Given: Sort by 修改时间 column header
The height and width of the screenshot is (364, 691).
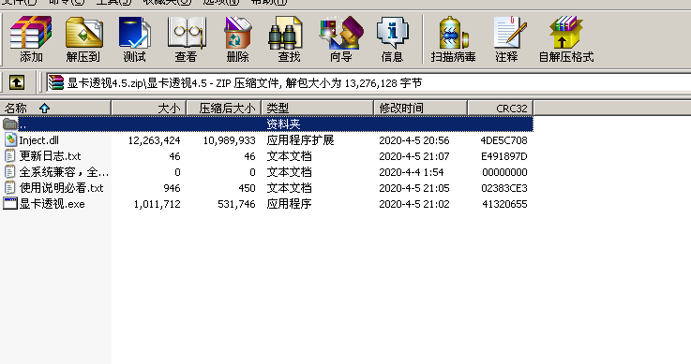Looking at the screenshot, I should tap(420, 109).
